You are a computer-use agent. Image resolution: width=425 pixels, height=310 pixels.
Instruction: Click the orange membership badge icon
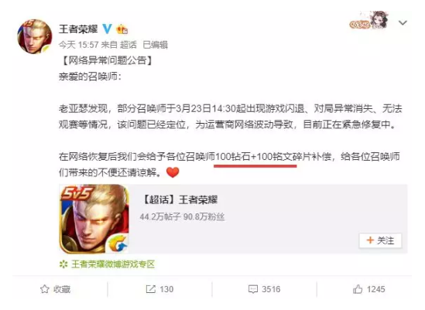tap(122, 29)
